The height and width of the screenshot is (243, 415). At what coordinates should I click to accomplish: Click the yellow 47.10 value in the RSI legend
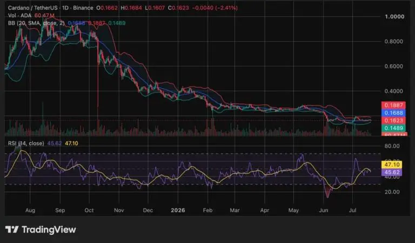pos(71,143)
